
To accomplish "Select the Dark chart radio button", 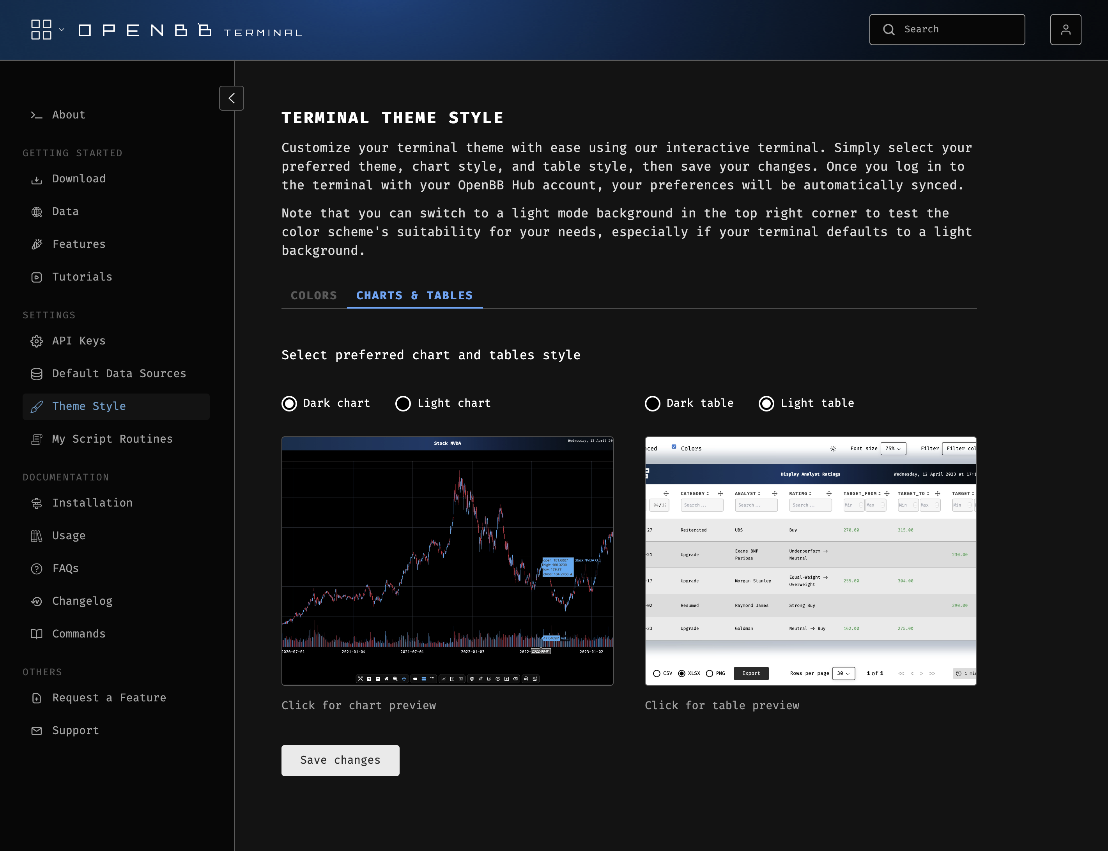I will 289,404.
